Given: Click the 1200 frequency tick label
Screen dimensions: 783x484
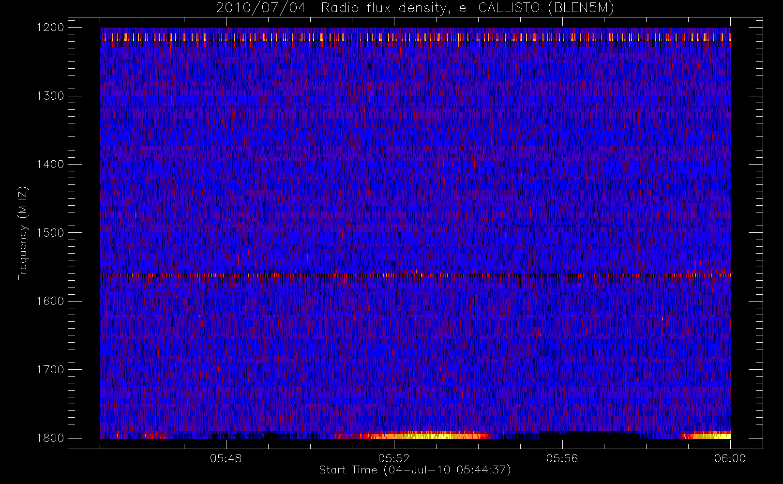Looking at the screenshot, I should [50, 28].
